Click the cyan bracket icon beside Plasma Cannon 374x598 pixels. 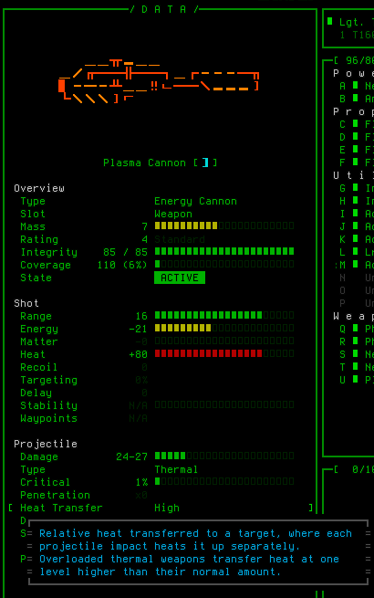tap(205, 163)
